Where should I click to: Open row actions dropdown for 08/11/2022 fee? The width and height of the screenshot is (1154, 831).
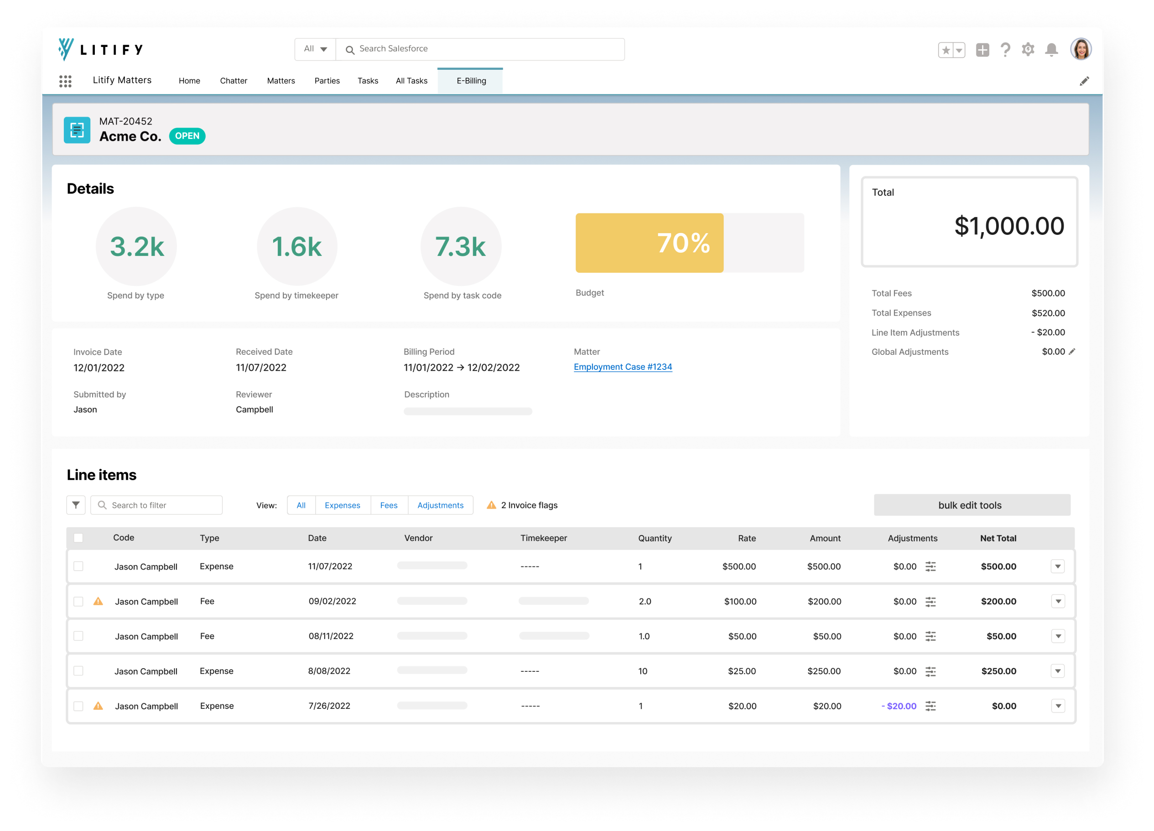1058,636
